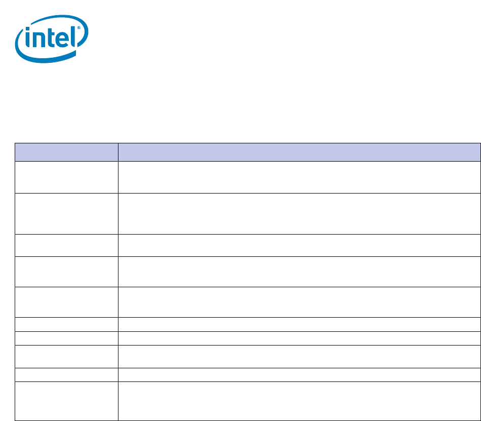Viewport: 481px width, 421px height.
Task: Click the first-column cell in the fifth body row
Action: click(x=66, y=302)
